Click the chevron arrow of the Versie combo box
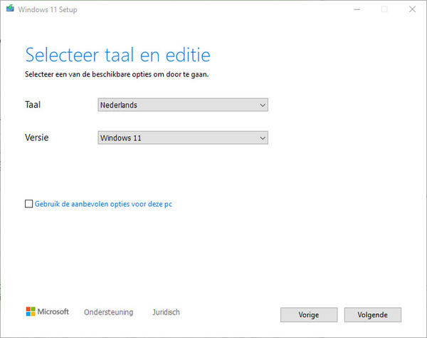This screenshot has height=338, width=427. click(x=263, y=138)
